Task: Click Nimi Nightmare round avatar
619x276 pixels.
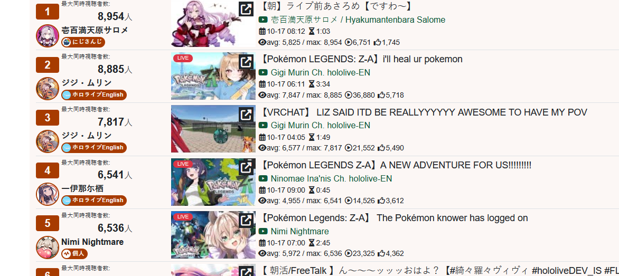Action: 48,247
